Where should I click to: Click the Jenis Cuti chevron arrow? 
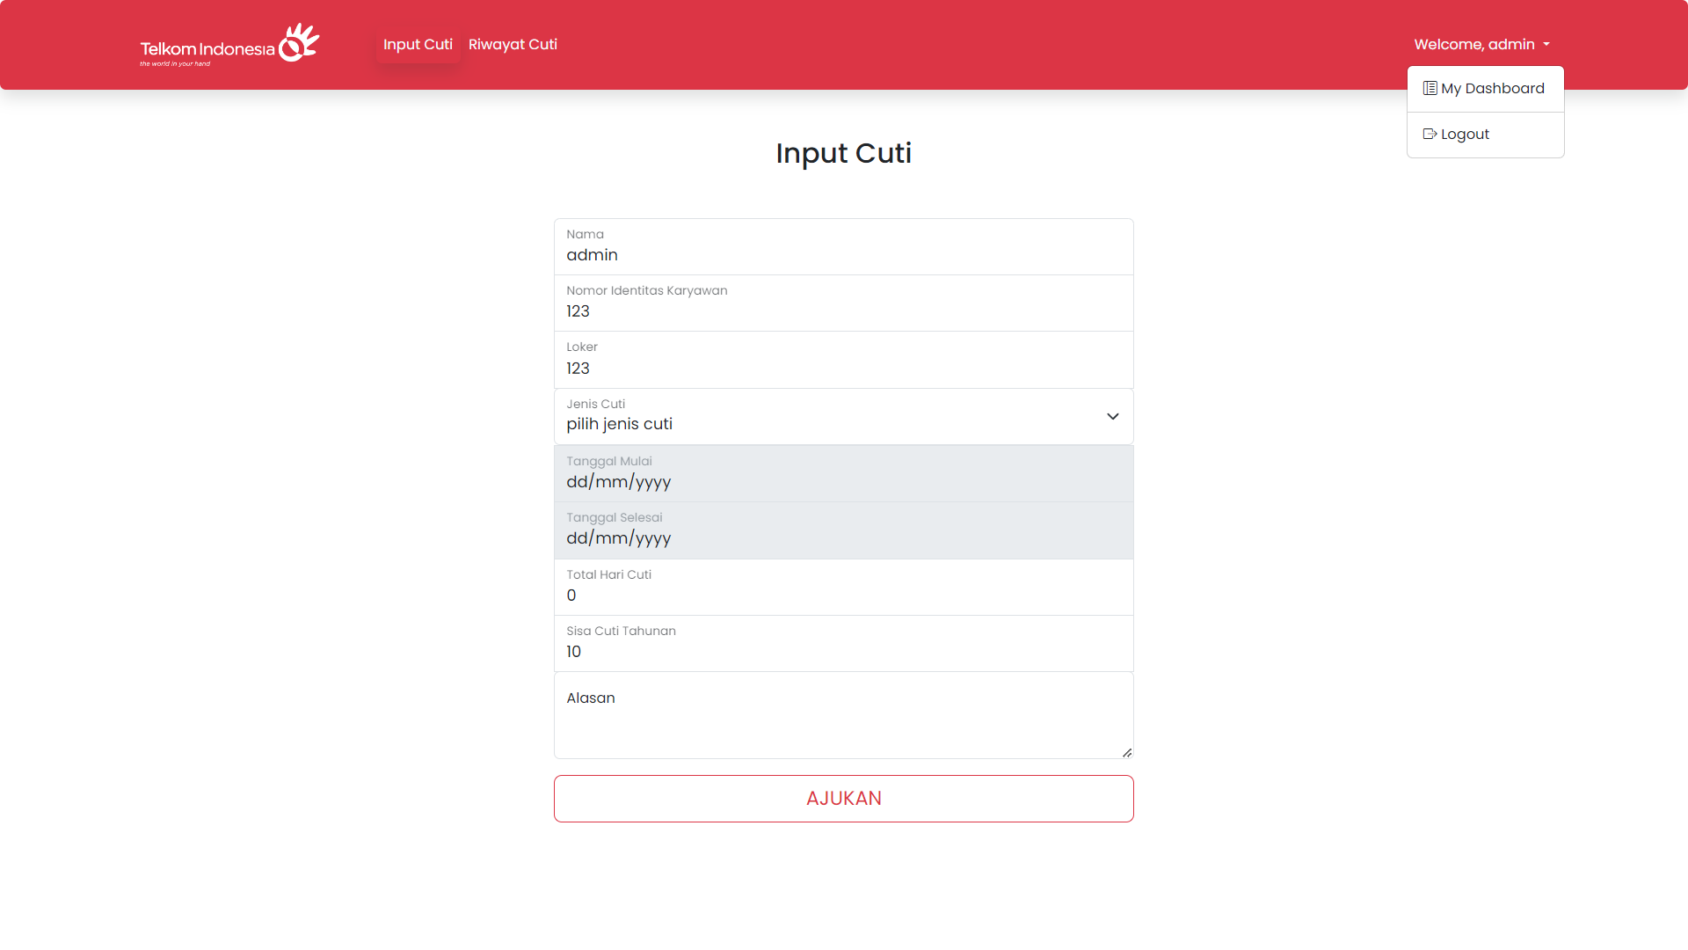tap(1112, 416)
